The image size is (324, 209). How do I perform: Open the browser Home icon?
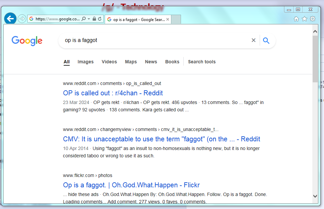[296, 19]
